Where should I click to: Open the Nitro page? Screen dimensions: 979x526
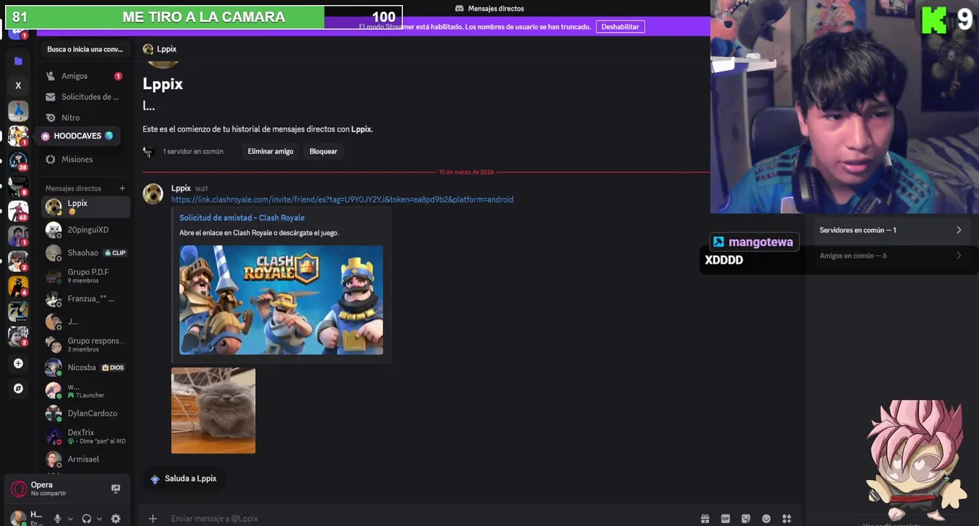[x=84, y=118]
